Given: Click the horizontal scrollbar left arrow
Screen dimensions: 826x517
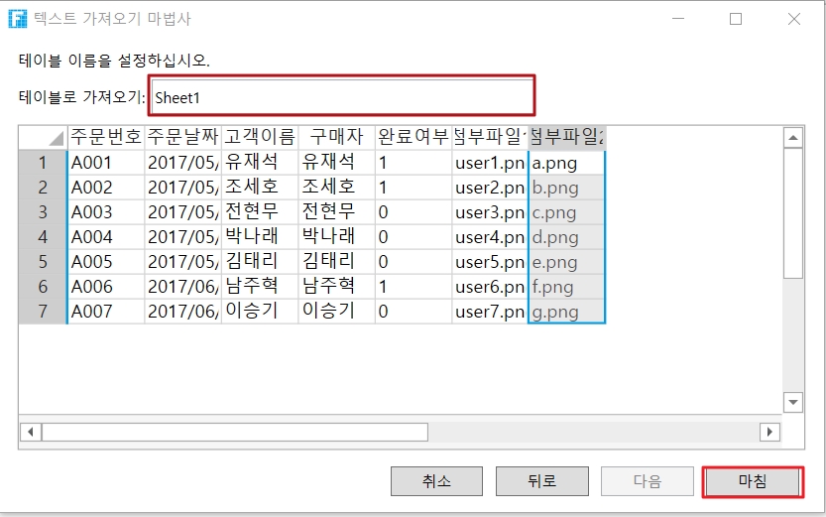Looking at the screenshot, I should [x=30, y=432].
